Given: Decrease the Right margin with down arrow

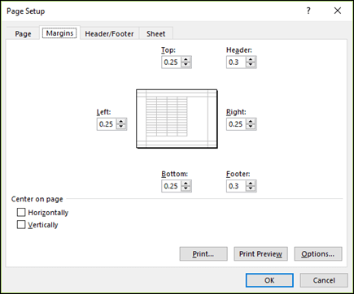Looking at the screenshot, I should (x=251, y=127).
